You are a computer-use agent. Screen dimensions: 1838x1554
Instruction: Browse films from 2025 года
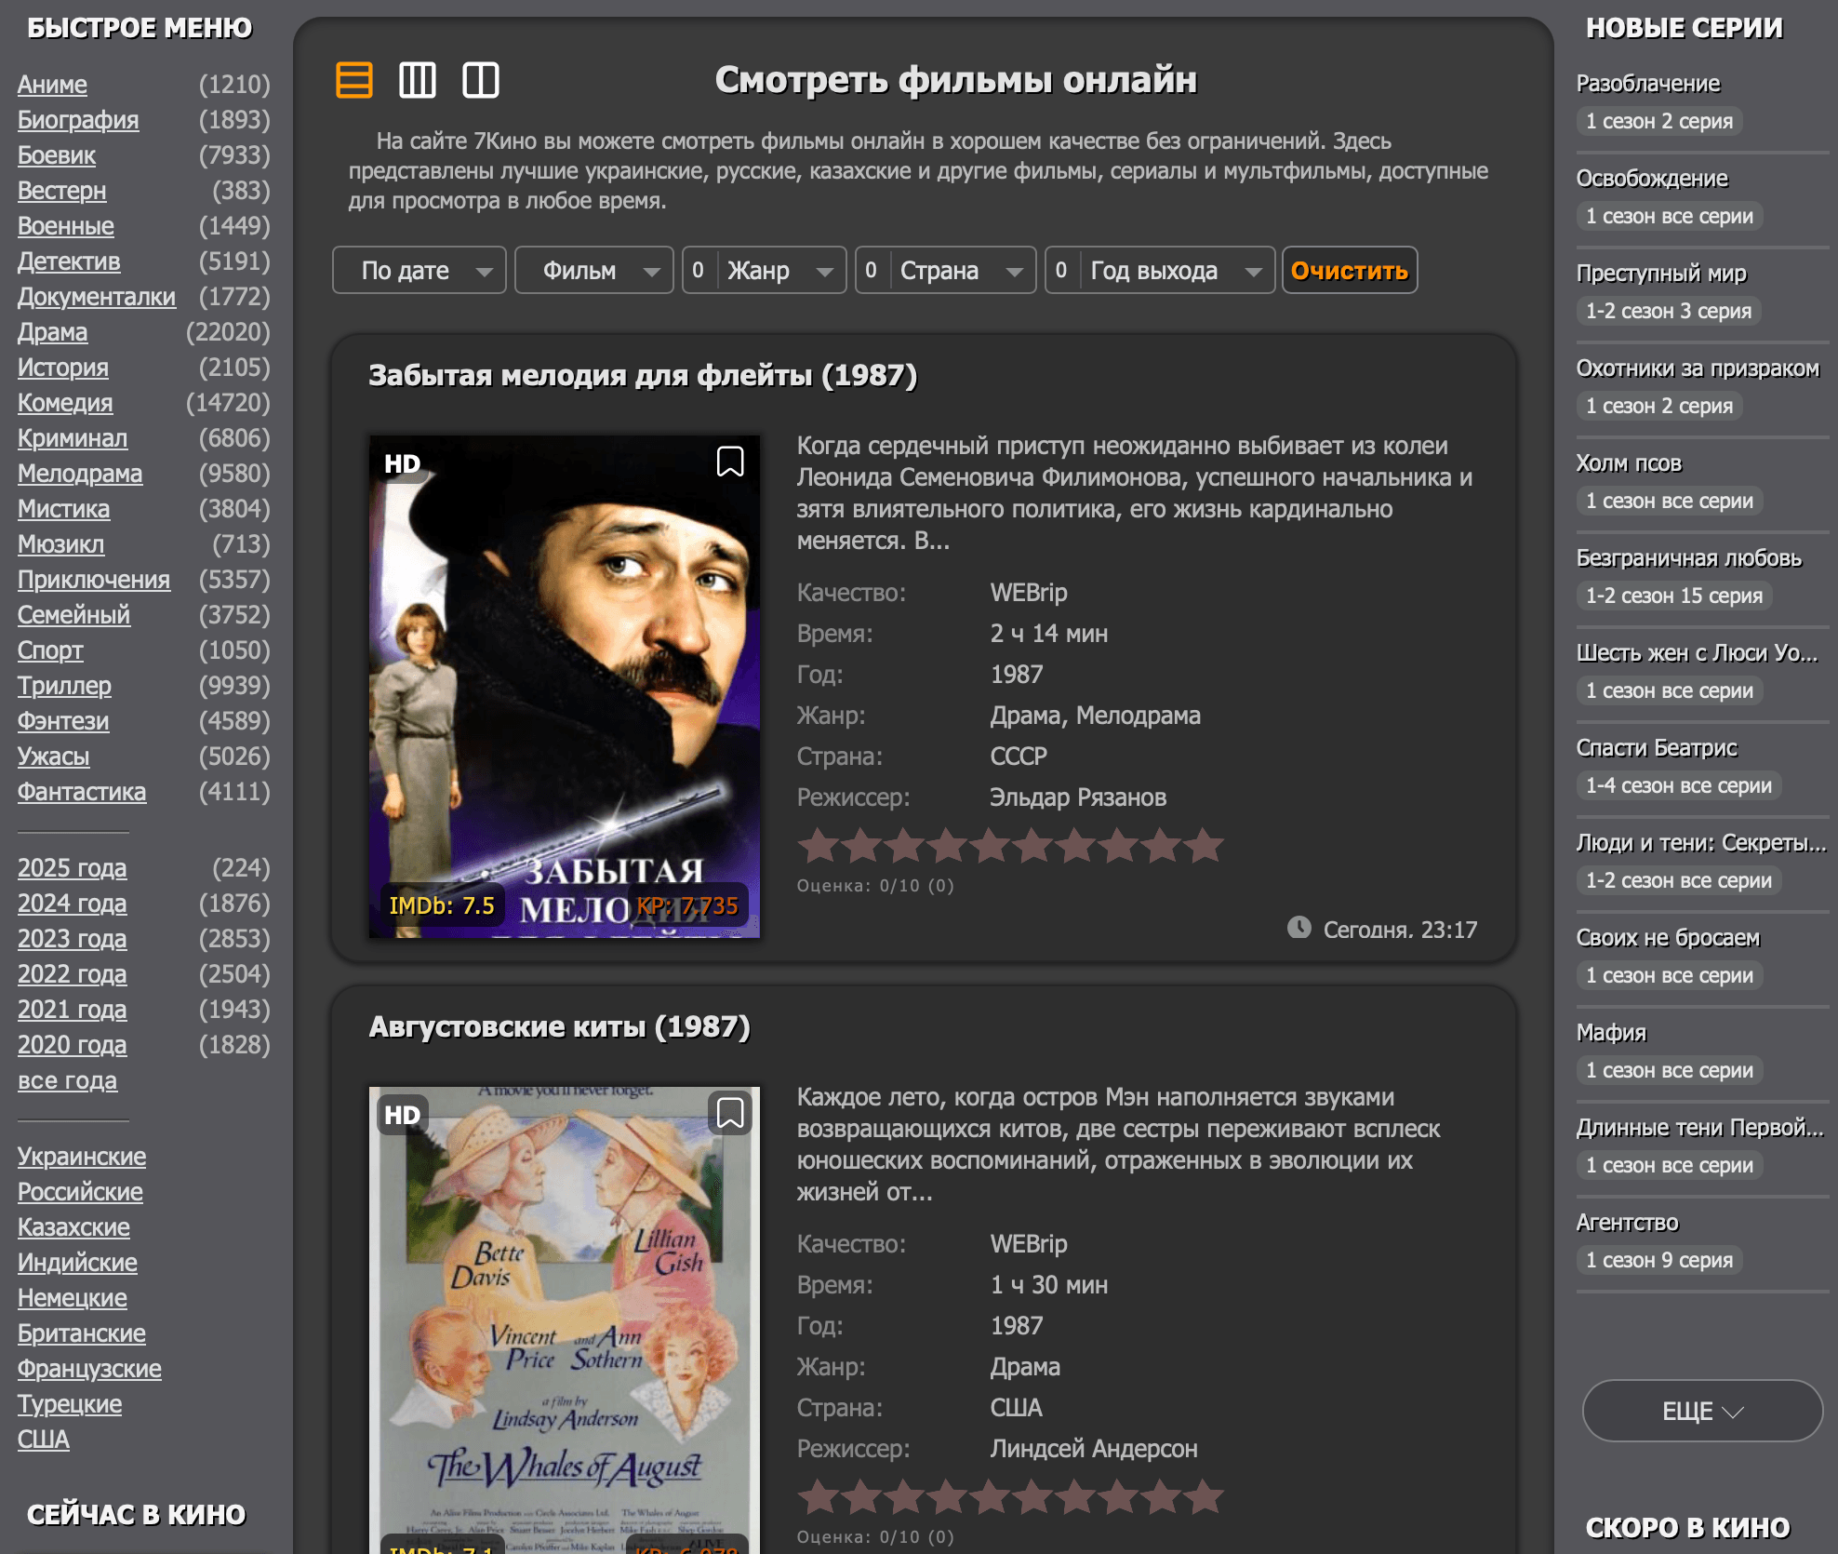pyautogui.click(x=73, y=868)
